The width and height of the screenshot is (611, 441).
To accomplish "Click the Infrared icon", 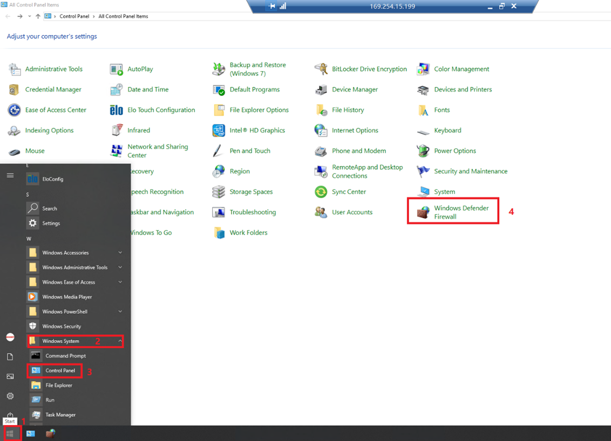I will (117, 130).
